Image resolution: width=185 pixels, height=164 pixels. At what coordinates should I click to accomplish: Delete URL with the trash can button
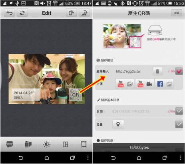157,71
